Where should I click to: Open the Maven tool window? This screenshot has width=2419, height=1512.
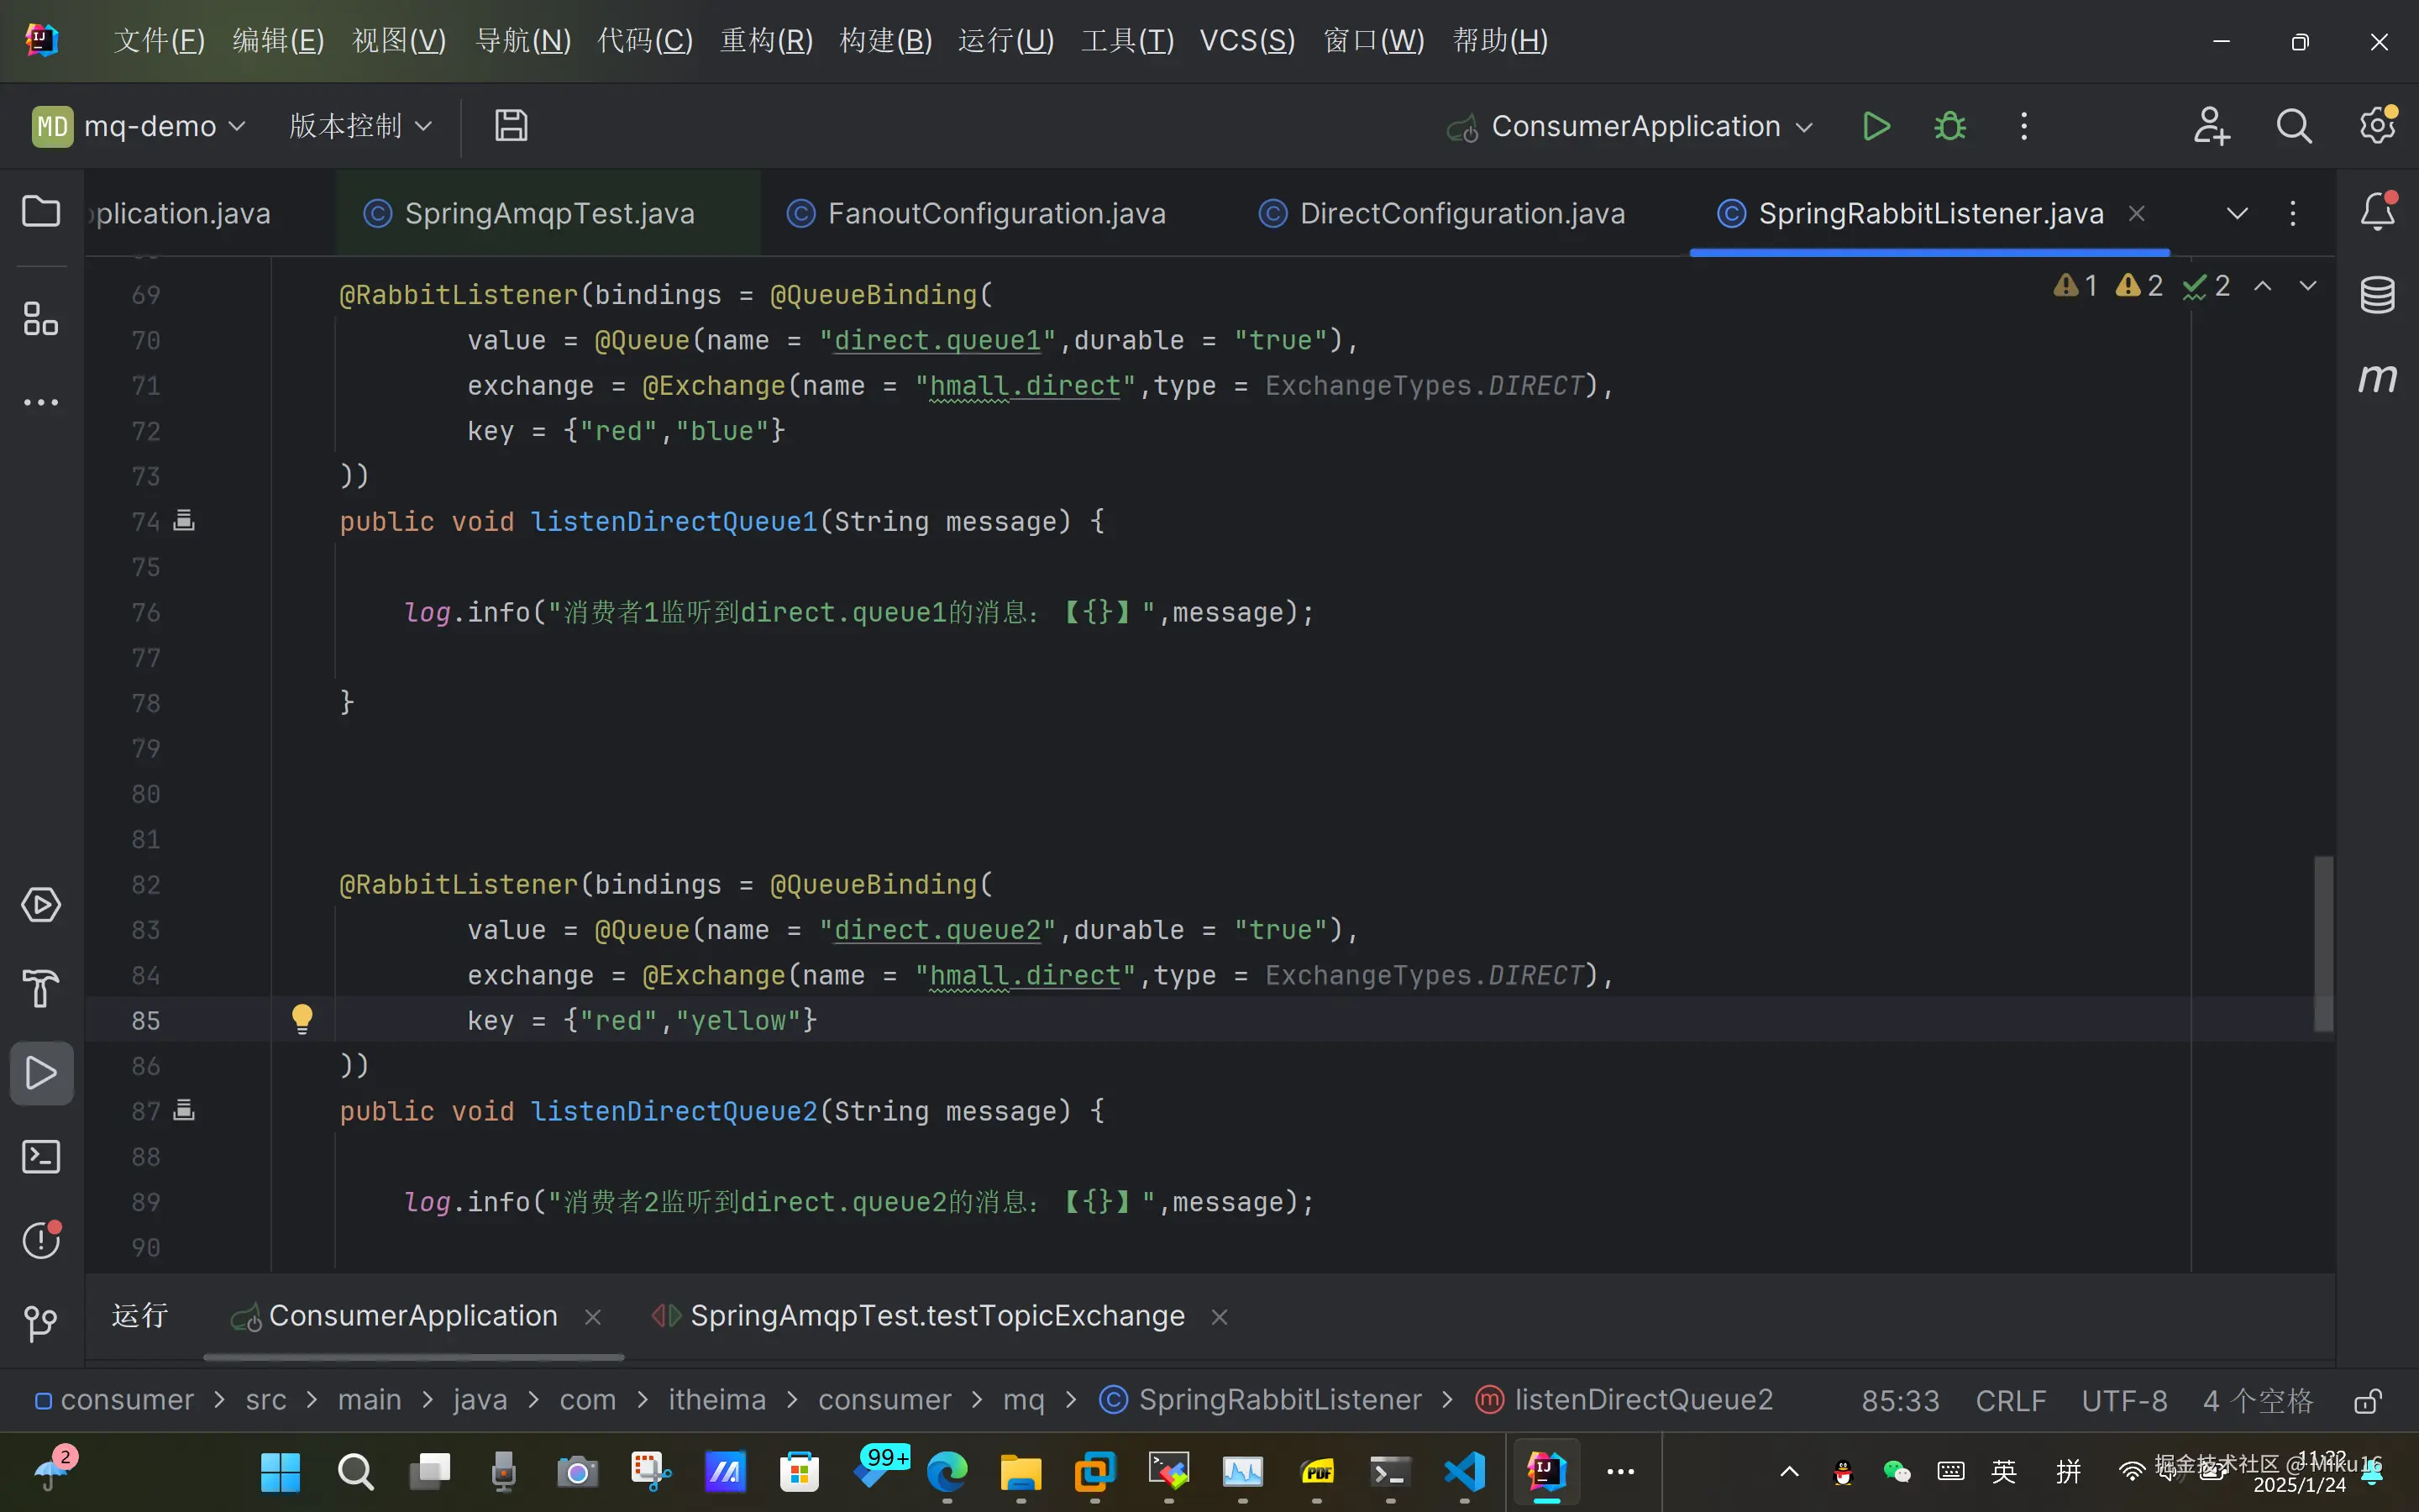[2377, 378]
